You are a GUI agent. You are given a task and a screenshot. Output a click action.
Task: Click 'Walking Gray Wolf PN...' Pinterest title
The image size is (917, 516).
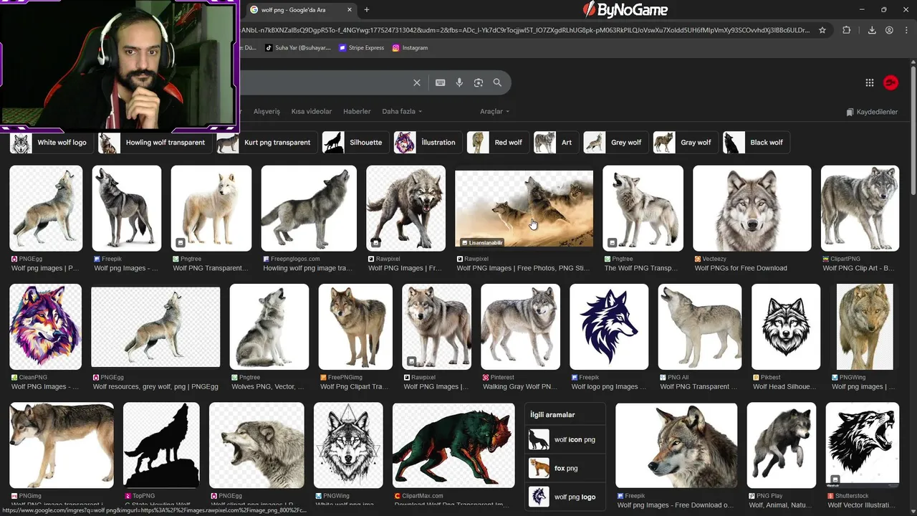pyautogui.click(x=520, y=387)
